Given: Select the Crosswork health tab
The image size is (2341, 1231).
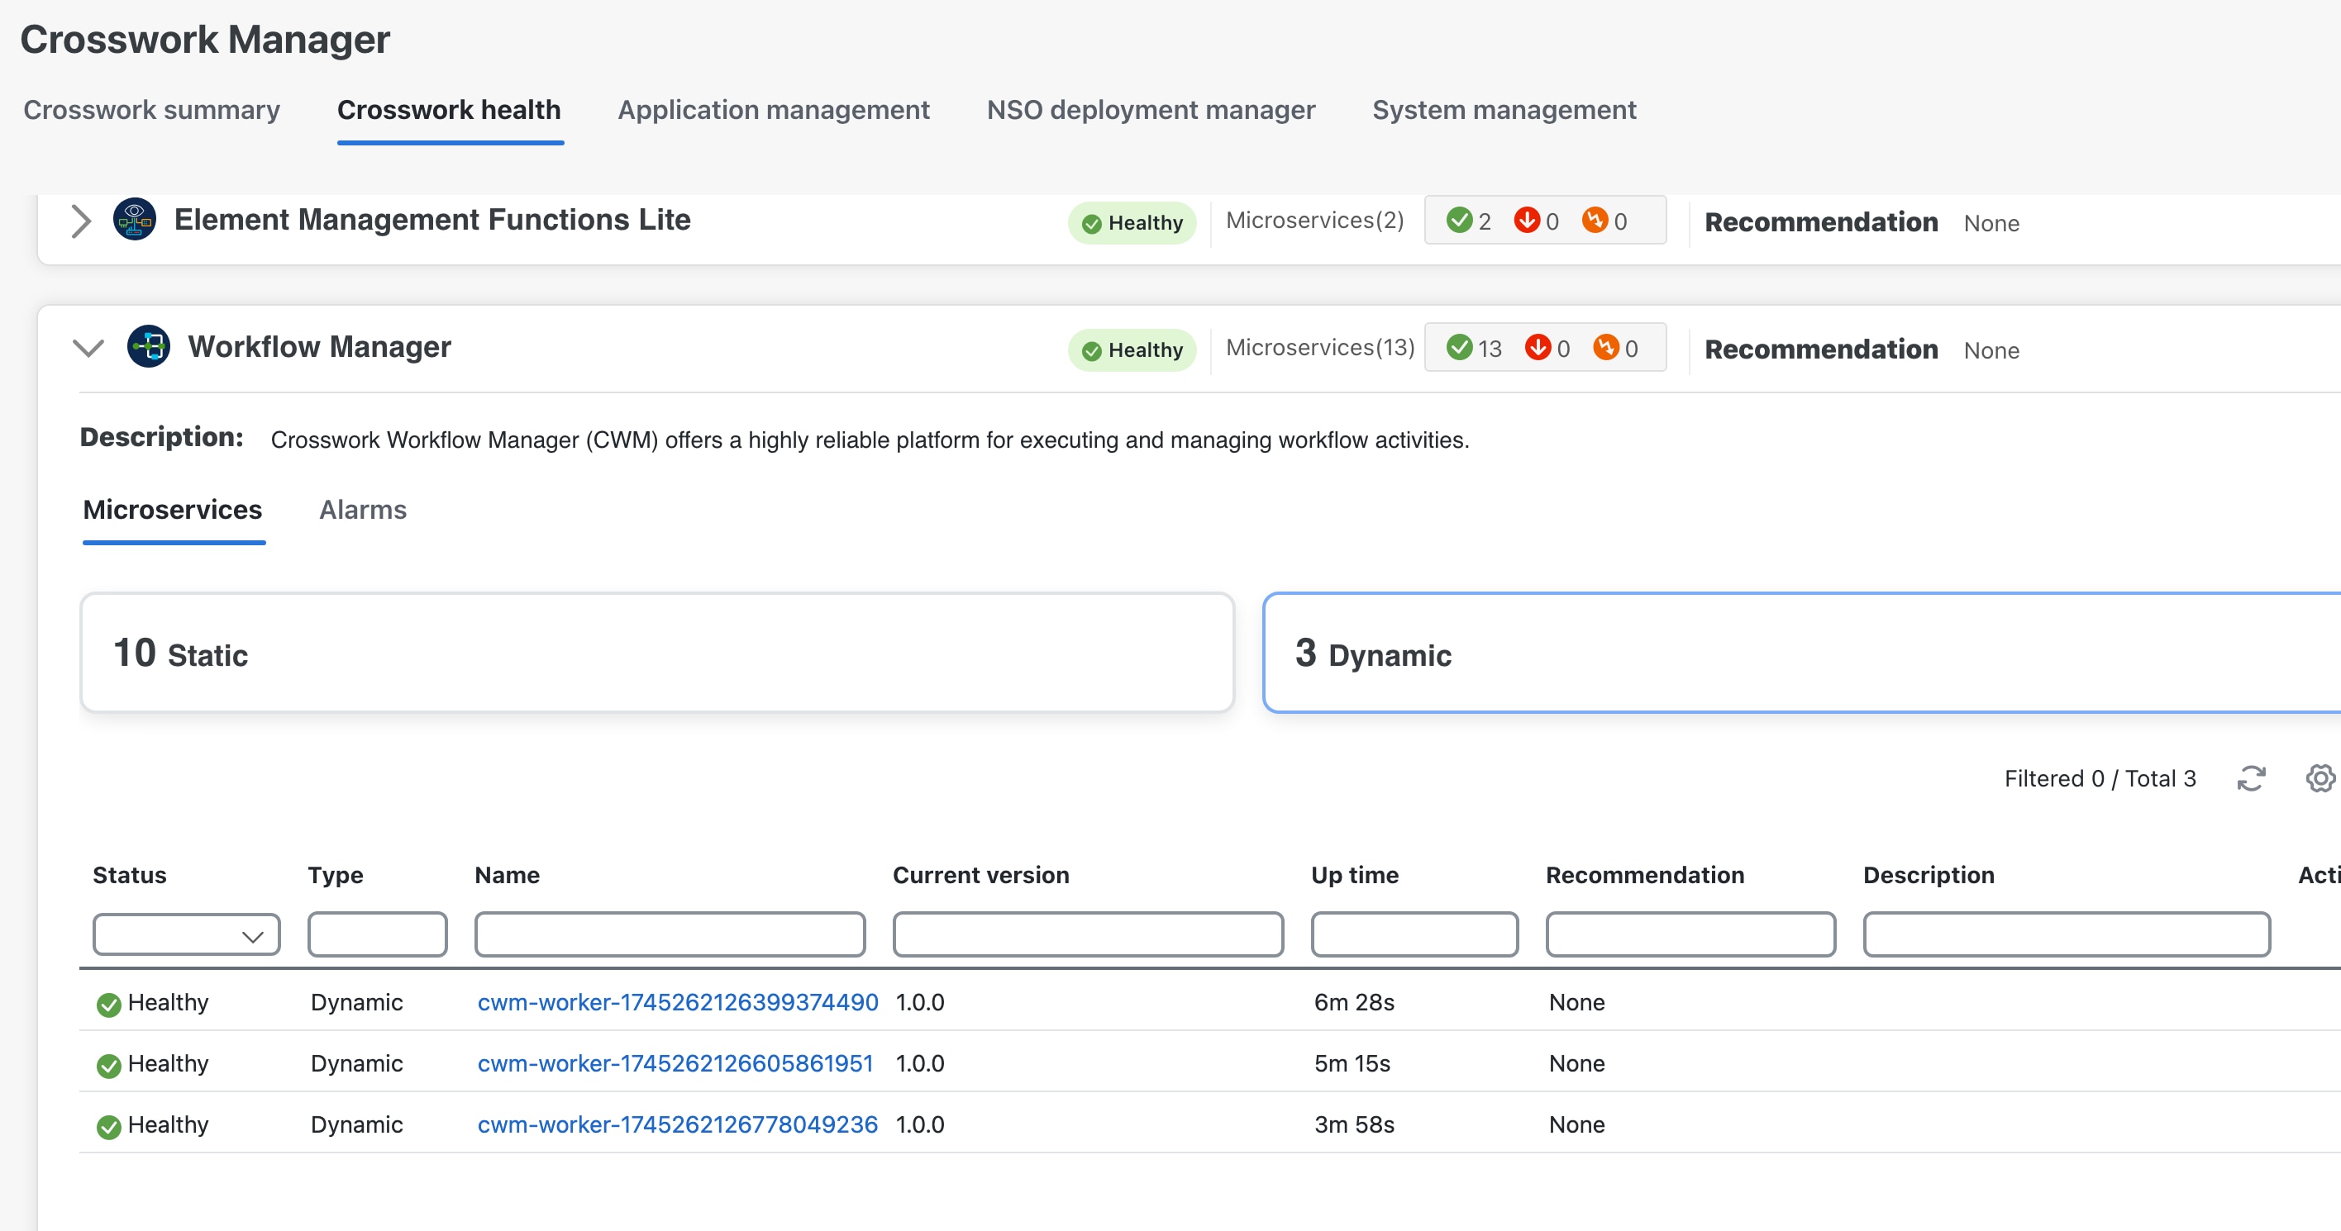Looking at the screenshot, I should pos(449,110).
